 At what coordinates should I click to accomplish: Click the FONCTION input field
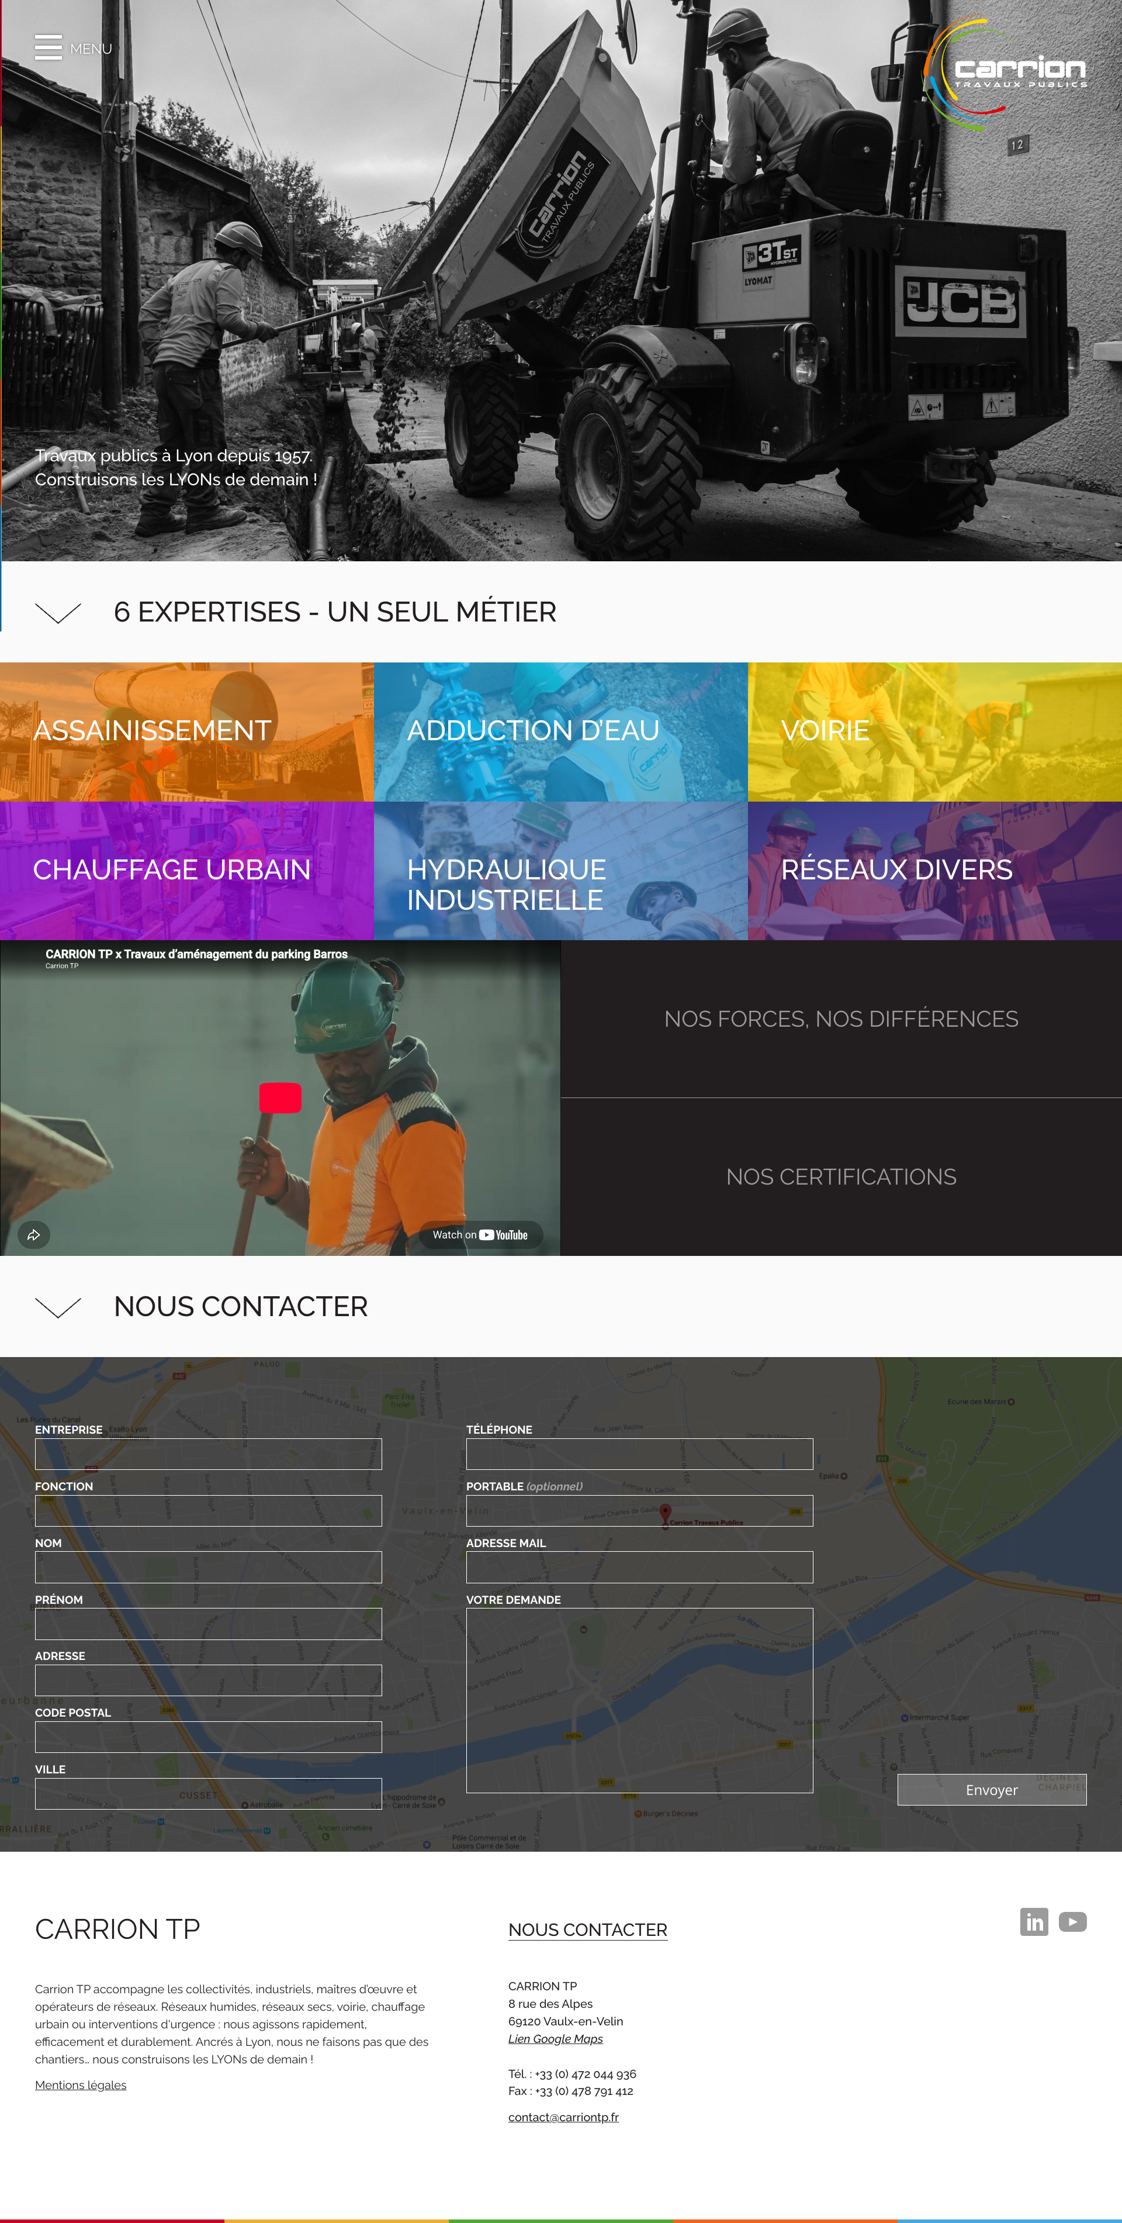[x=208, y=1510]
